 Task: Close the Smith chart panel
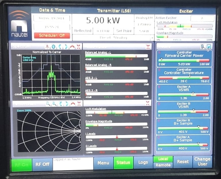click(x=79, y=104)
